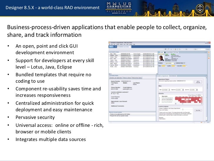Click the appointment panel's vertical scrollbar
This screenshot has height=161, width=214.
(206, 99)
